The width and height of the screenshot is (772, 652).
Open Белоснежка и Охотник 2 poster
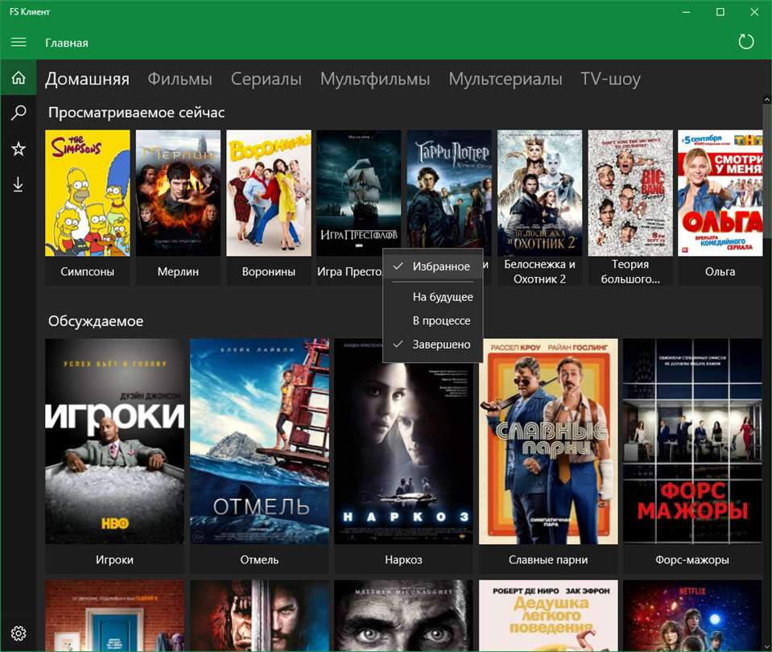[539, 193]
